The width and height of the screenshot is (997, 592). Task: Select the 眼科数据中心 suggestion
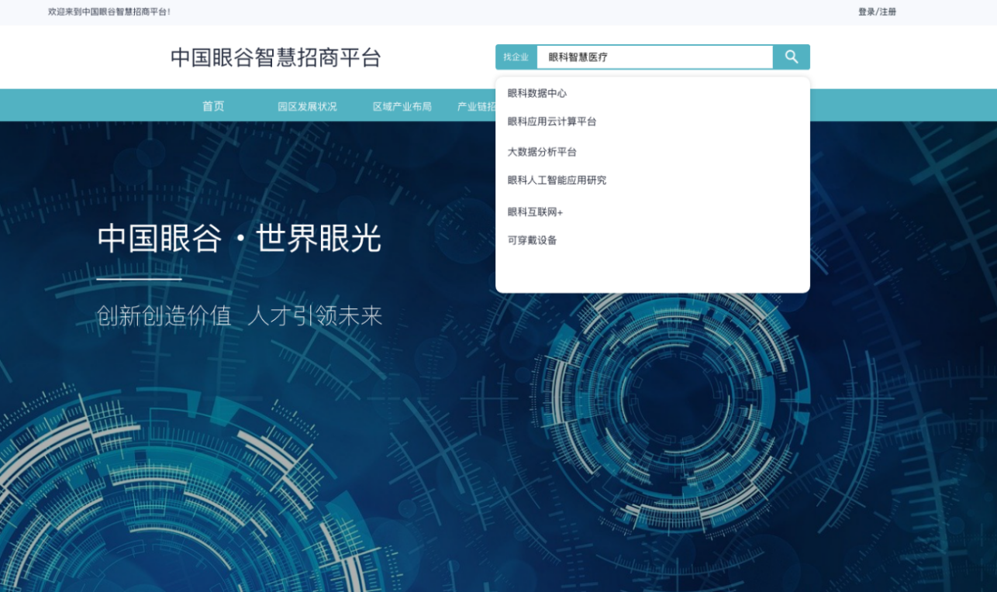tap(537, 93)
